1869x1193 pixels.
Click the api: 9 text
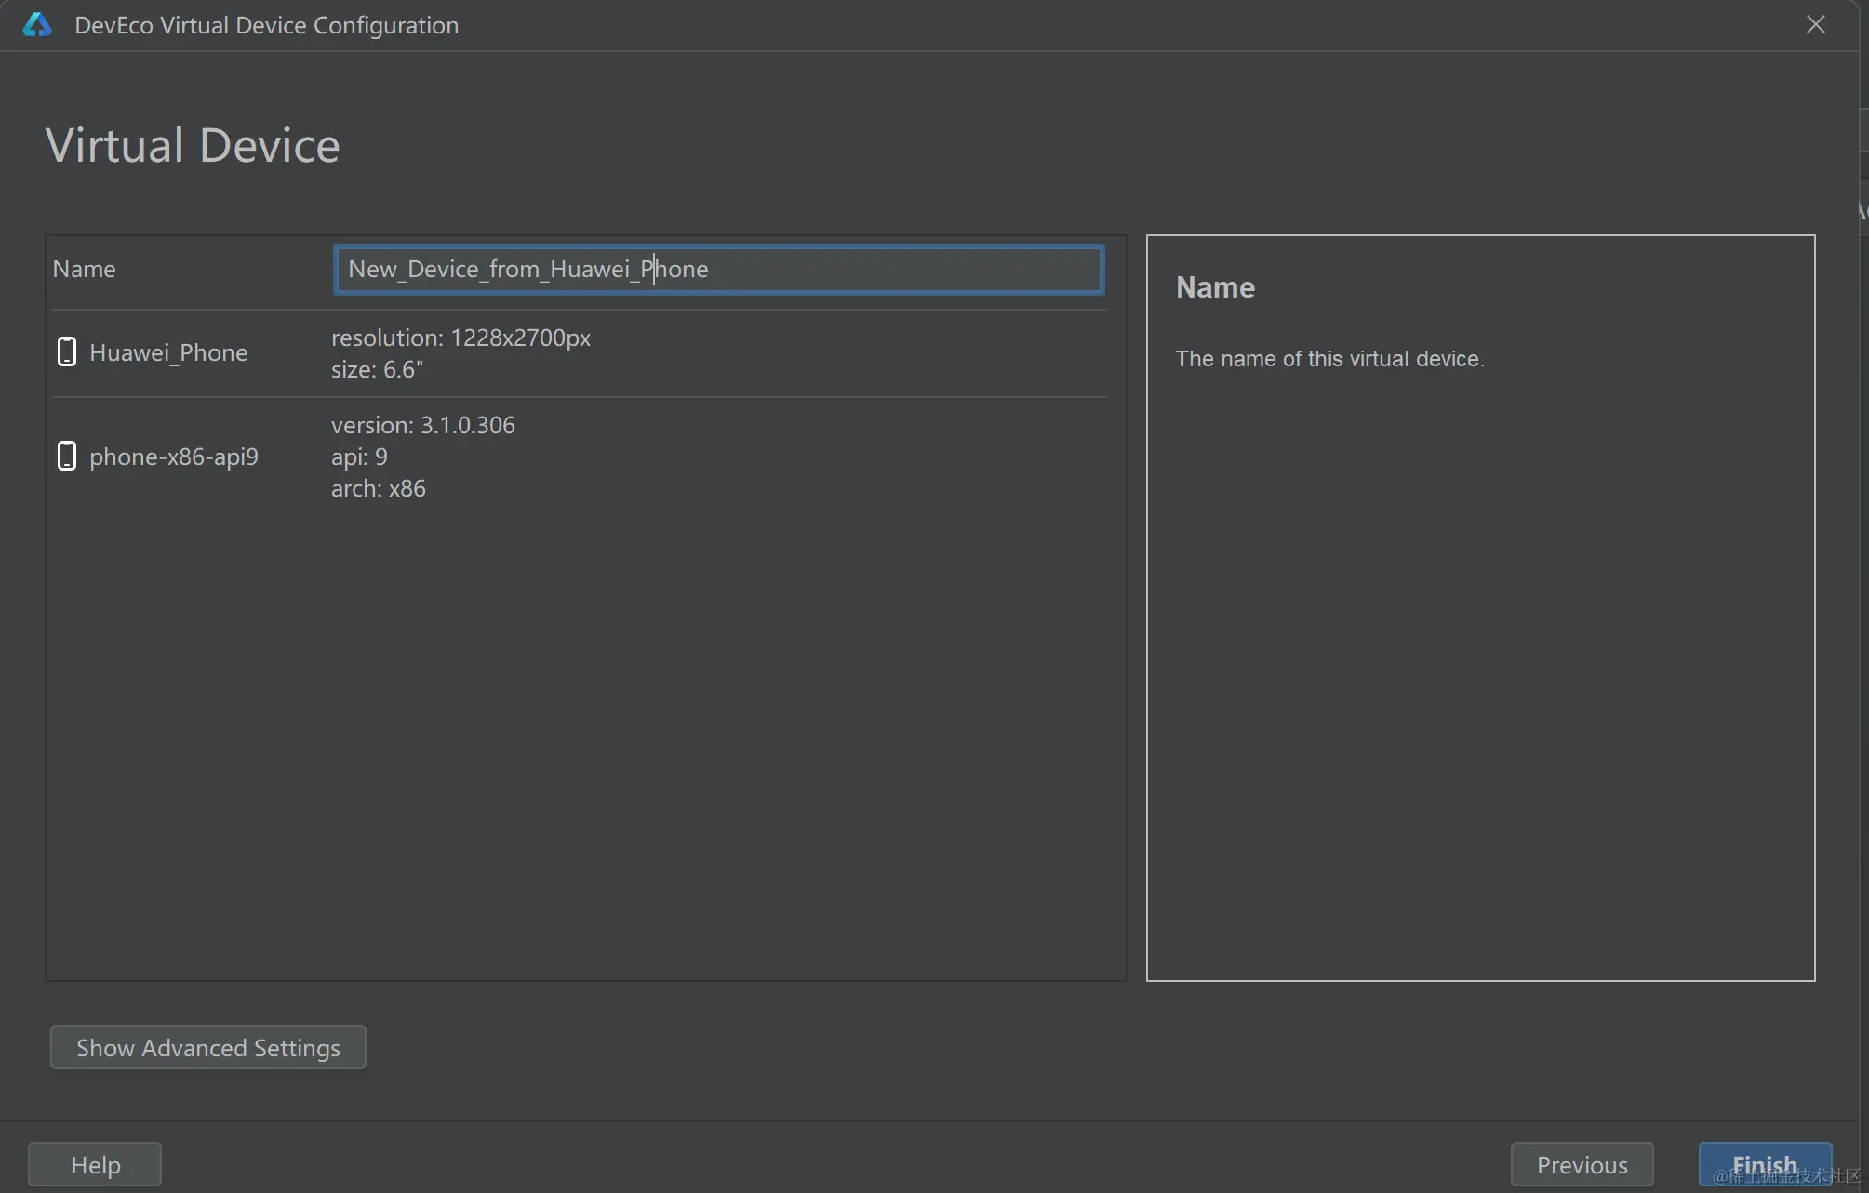(359, 457)
